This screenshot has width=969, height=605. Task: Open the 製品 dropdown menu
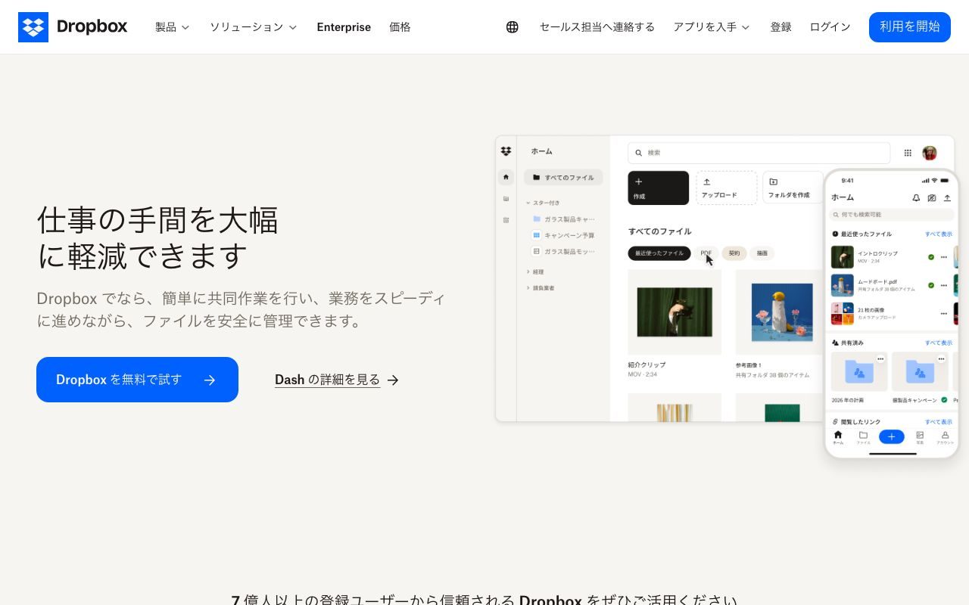click(x=172, y=27)
